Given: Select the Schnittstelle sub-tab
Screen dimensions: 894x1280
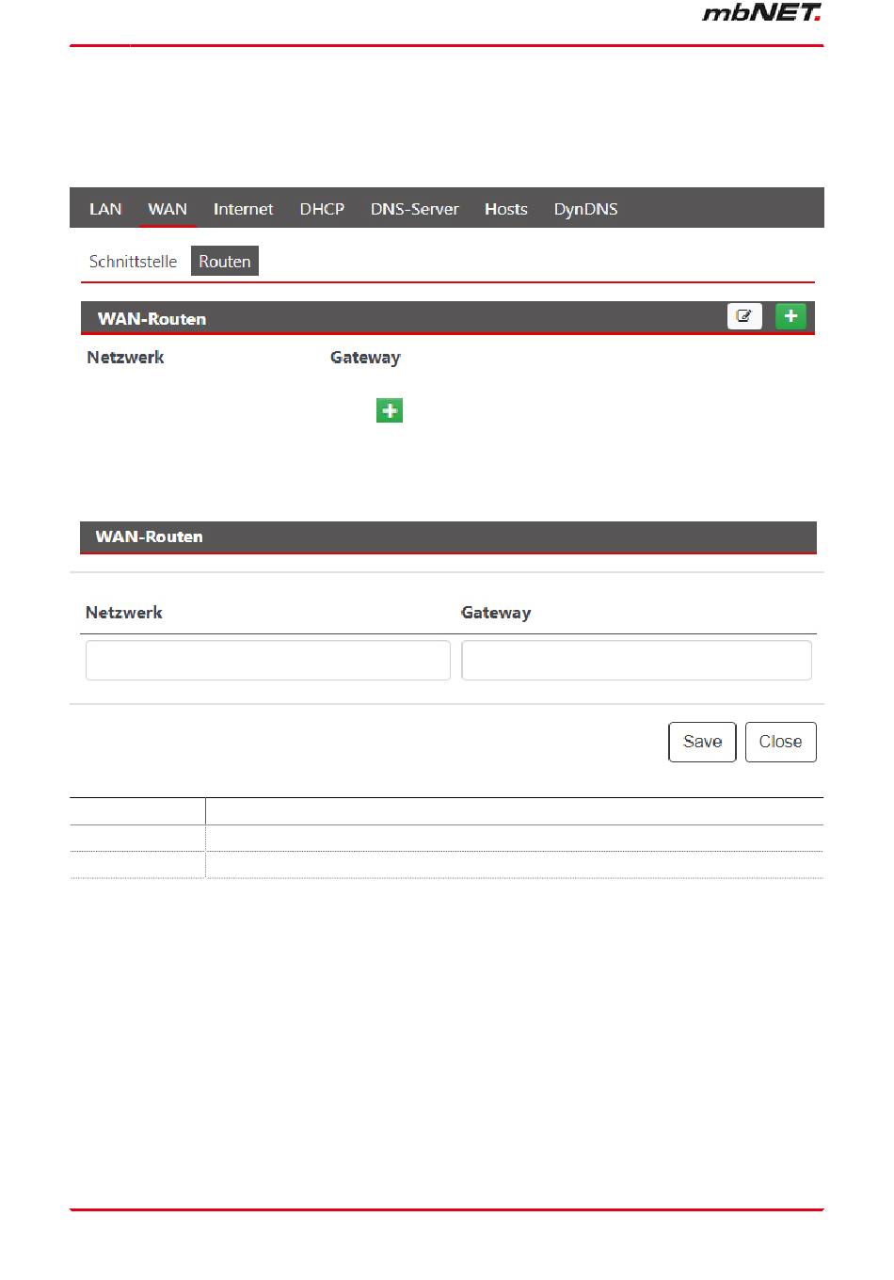Looking at the screenshot, I should point(133,262).
